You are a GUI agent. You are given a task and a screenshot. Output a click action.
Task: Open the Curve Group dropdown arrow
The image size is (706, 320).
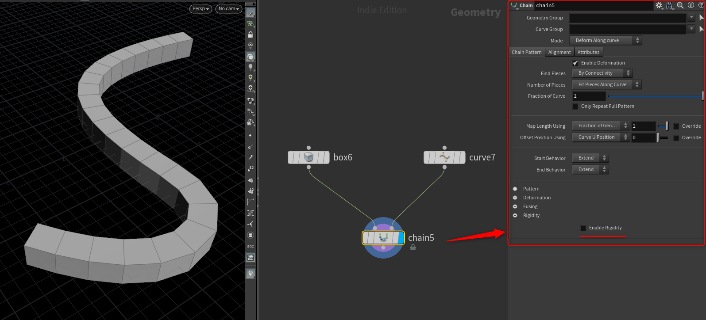tap(691, 29)
